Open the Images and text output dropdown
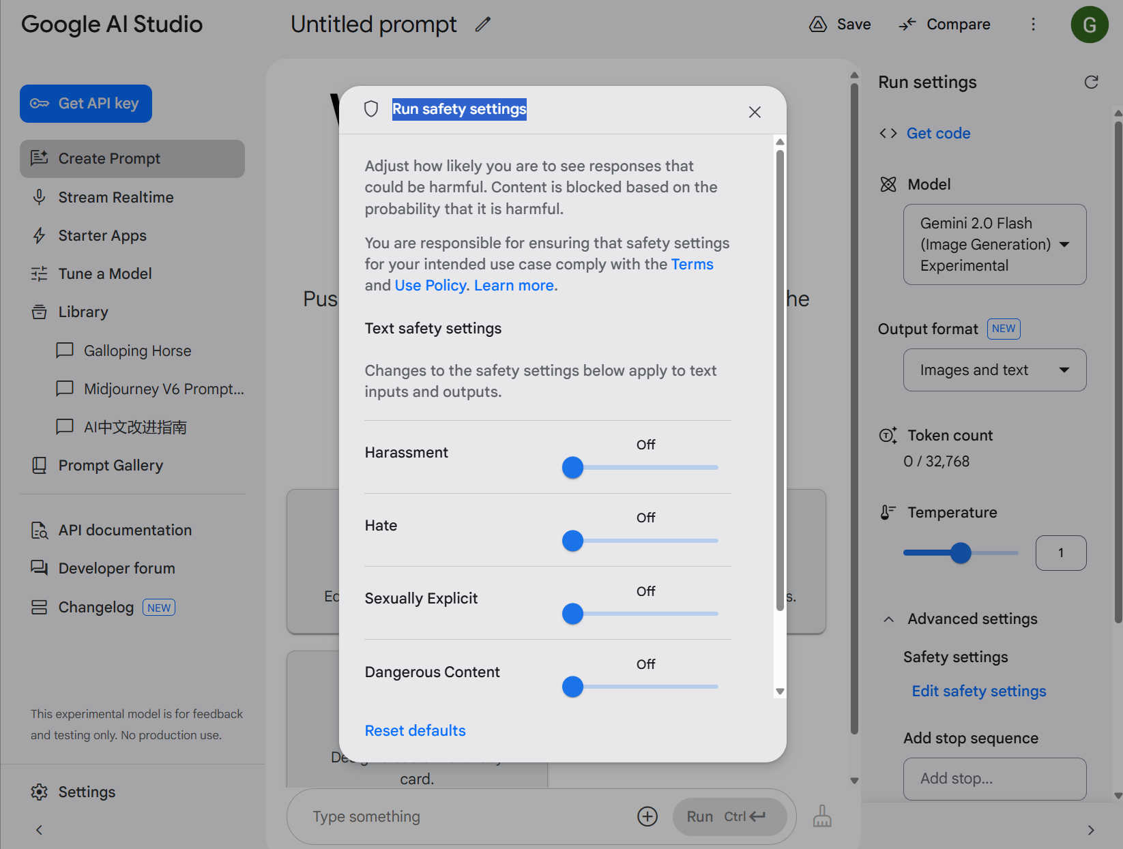This screenshot has height=849, width=1123. (x=994, y=370)
